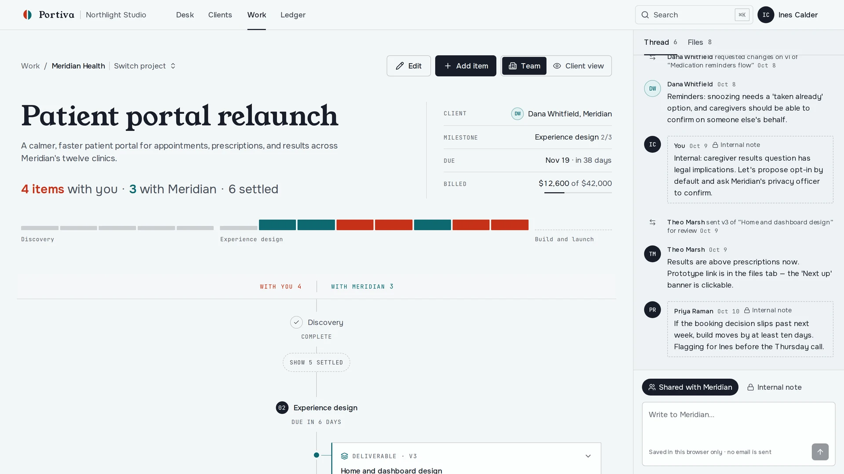Click the teal timeline dot beside the deliverable card
This screenshot has width=844, height=474.
[316, 455]
